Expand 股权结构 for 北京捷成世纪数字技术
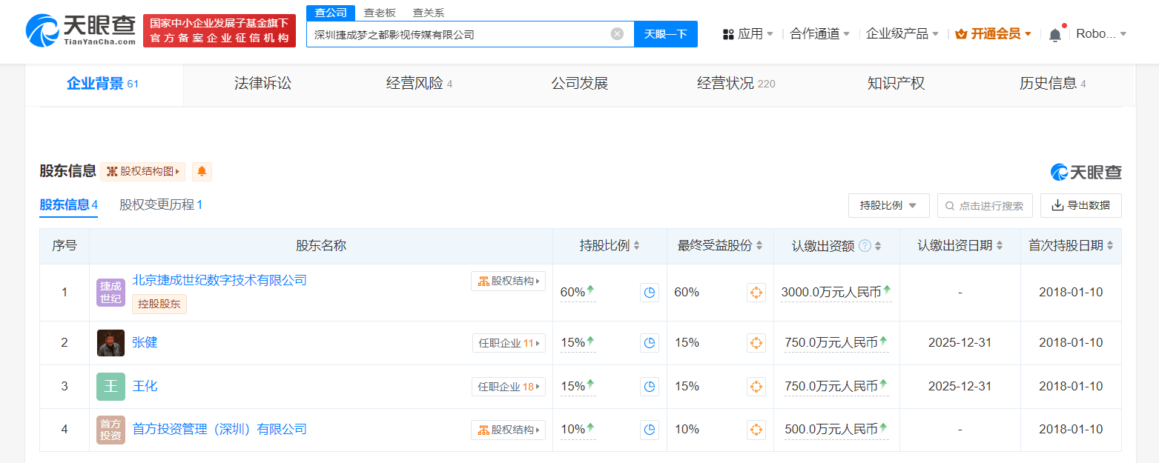Viewport: 1159px width, 463px height. (x=509, y=282)
